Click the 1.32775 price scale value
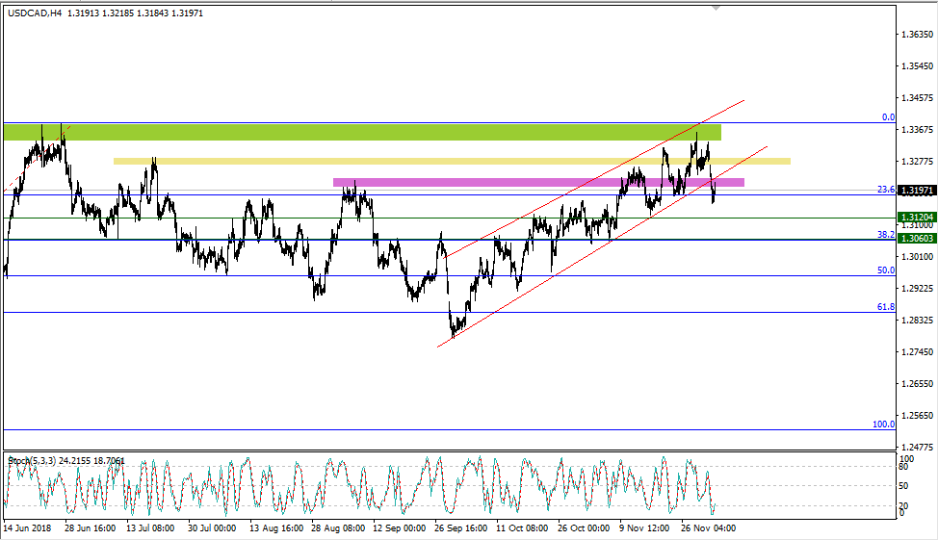 (x=917, y=162)
